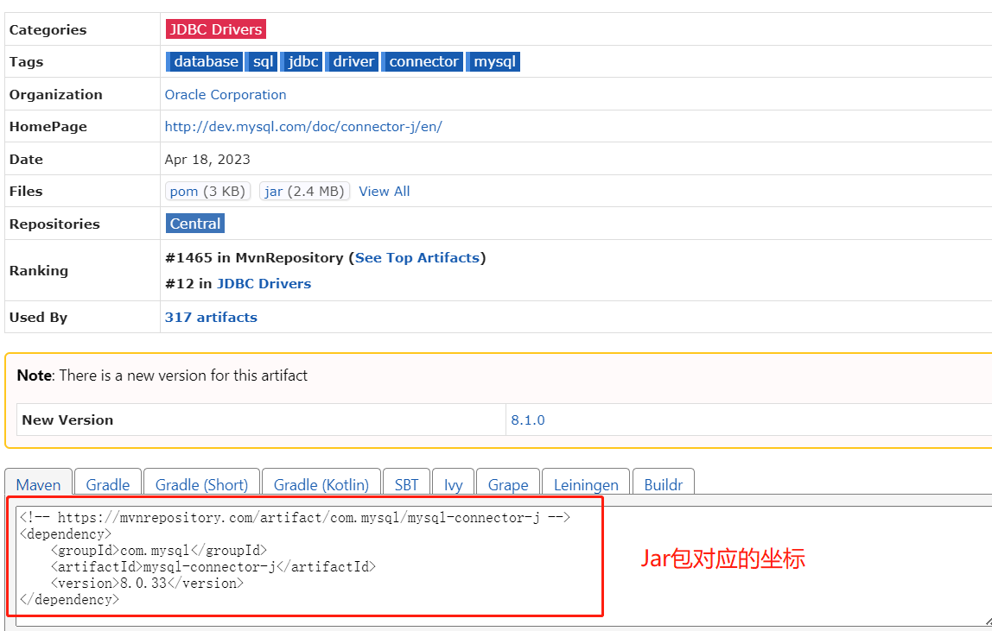Download the pom (3 KB) file
992x631 pixels.
[x=207, y=191]
